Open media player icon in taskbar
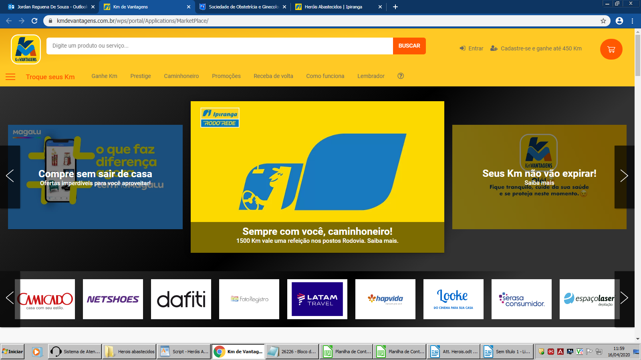Viewport: 641px width, 360px height. coord(36,352)
